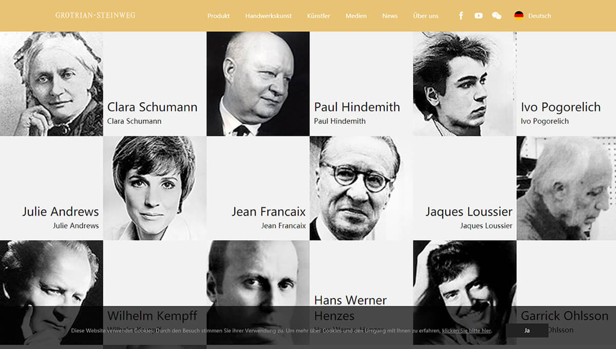This screenshot has width=616, height=349.
Task: Open the Produkt menu
Action: (x=218, y=16)
